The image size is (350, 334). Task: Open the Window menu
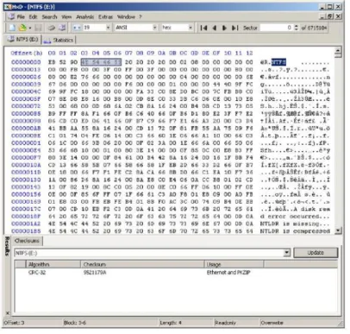click(126, 17)
